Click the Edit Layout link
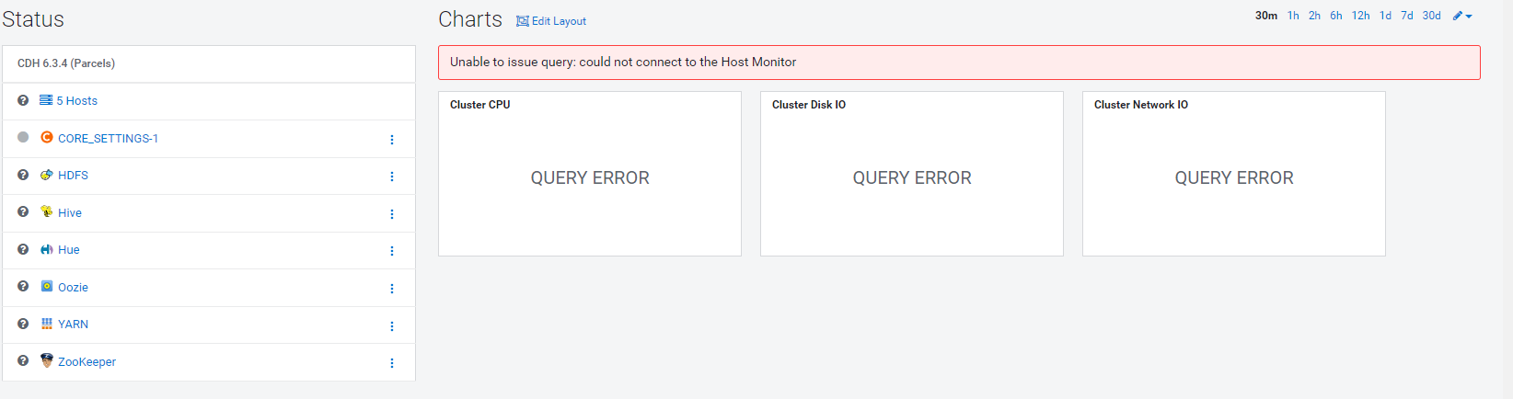The width and height of the screenshot is (1513, 399). 552,21
